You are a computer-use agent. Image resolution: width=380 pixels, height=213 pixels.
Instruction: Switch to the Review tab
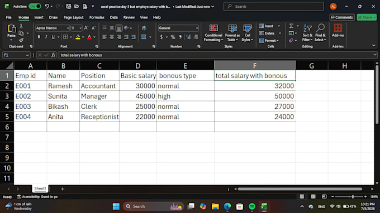pyautogui.click(x=129, y=17)
